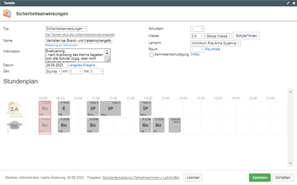Click the Datum input field
The image size is (297, 185).
56,65
